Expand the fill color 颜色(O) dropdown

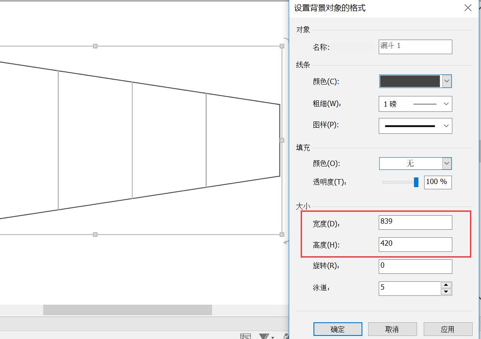(447, 163)
